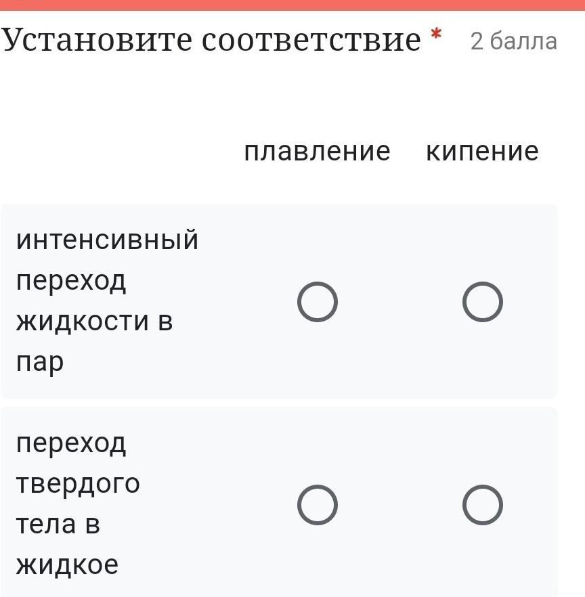Click тела в text in second row
Image resolution: width=585 pixels, height=597 pixels.
(58, 524)
